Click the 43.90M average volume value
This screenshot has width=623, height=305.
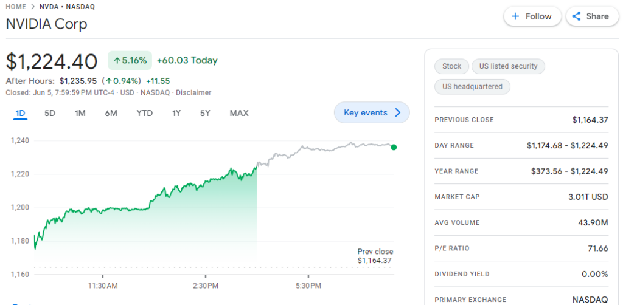coord(593,222)
